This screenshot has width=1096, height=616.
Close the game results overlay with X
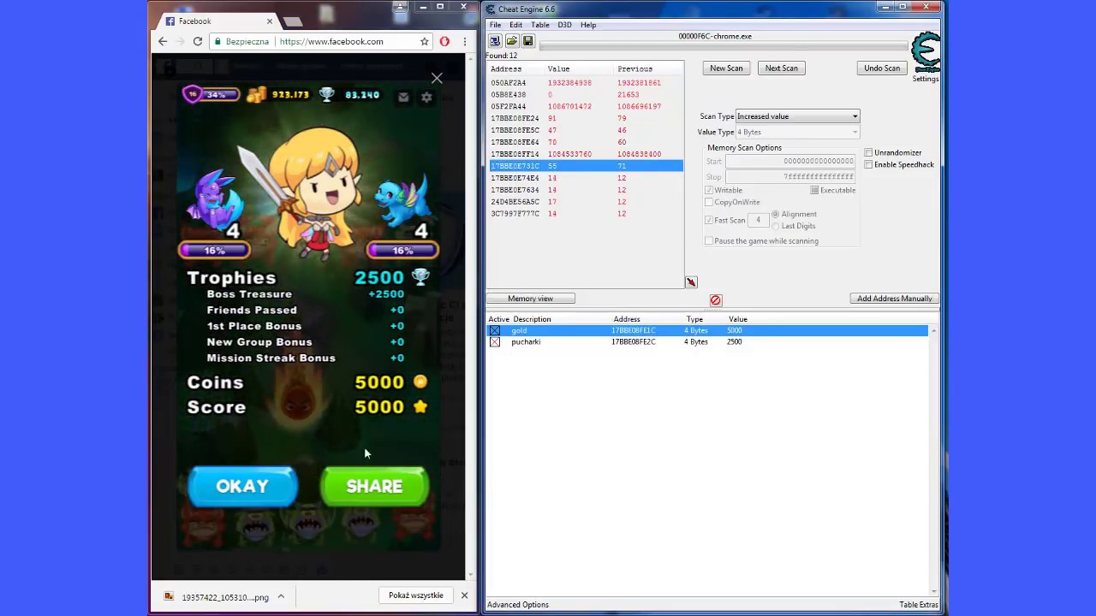point(437,79)
